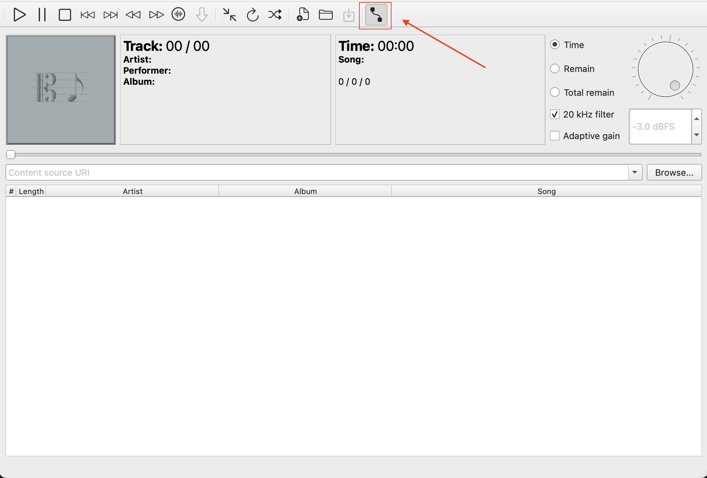Increase dBFS value with up arrow
The height and width of the screenshot is (478, 707).
point(697,119)
